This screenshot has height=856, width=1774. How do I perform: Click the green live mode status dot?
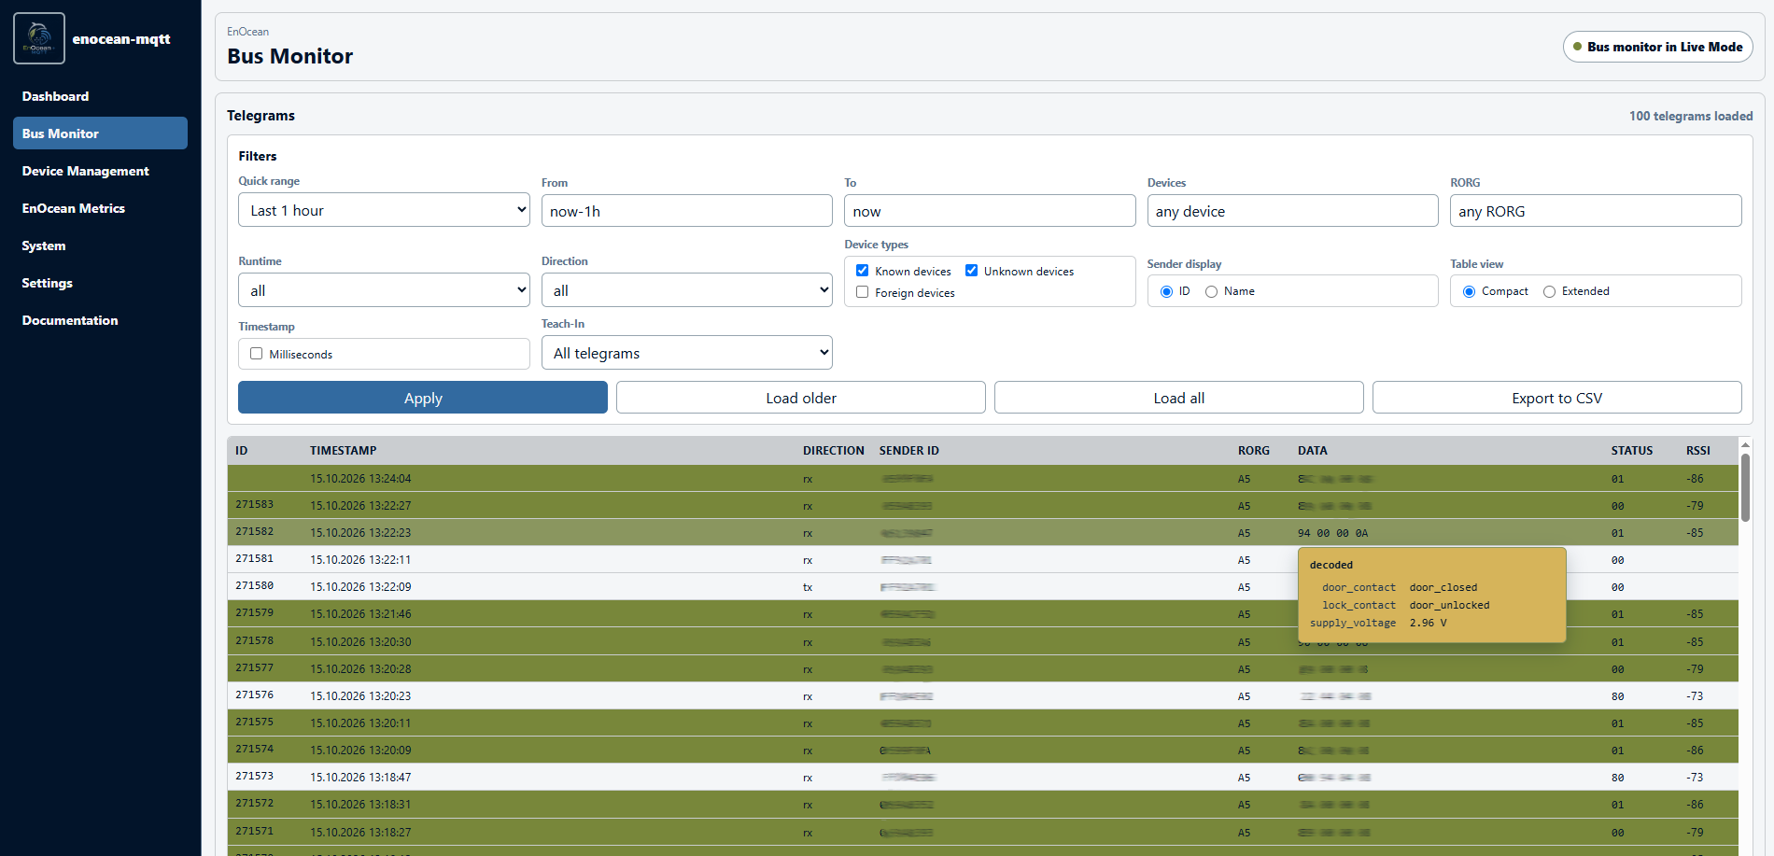(1578, 47)
